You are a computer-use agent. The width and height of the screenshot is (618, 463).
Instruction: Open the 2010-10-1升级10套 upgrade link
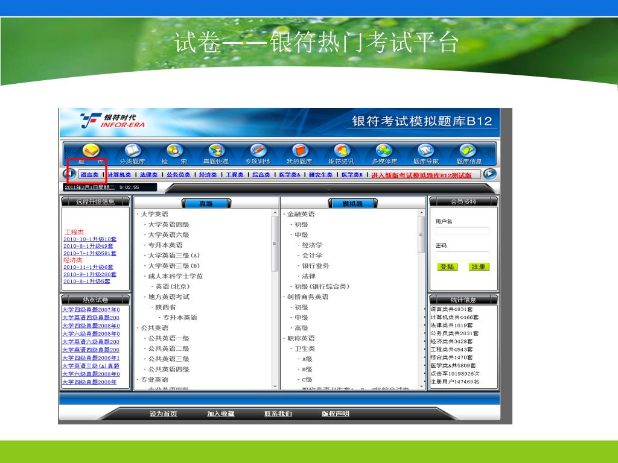pos(90,239)
